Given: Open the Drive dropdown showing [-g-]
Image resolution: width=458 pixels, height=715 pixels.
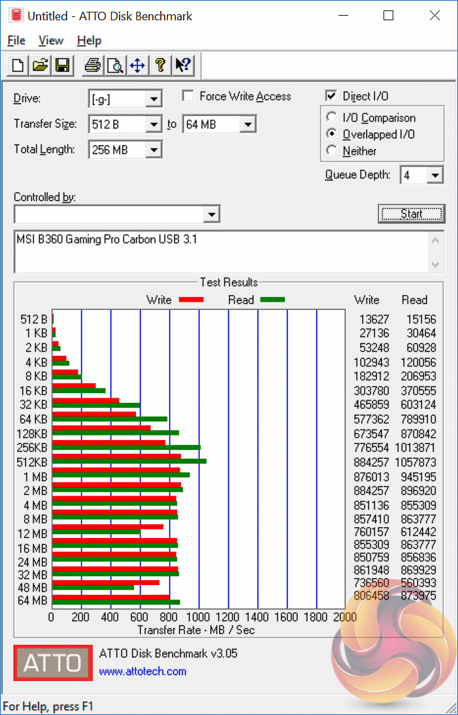Looking at the screenshot, I should point(155,99).
